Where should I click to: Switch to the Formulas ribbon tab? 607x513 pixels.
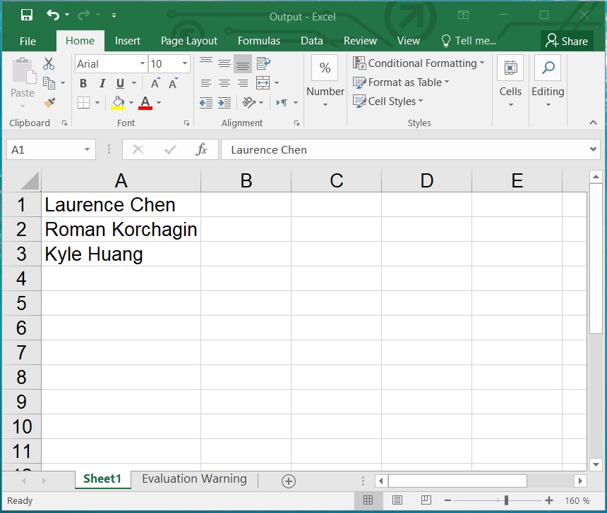click(x=258, y=40)
